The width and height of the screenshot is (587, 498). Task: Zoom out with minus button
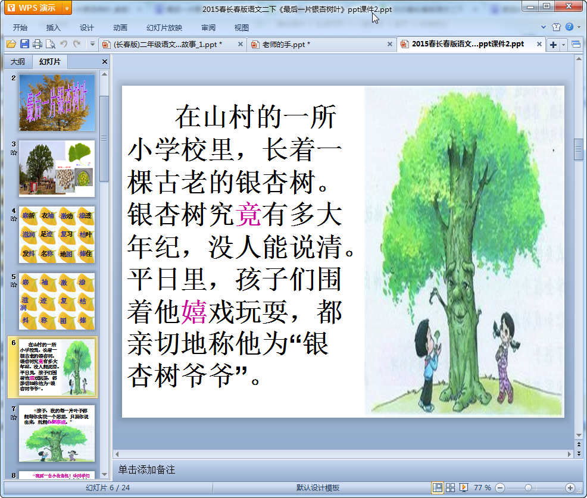[500, 488]
